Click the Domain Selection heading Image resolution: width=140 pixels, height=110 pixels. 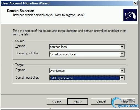pyautogui.click(x=21, y=11)
